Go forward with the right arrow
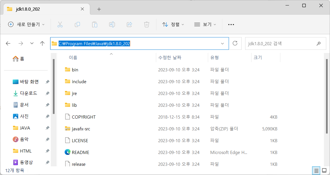This screenshot has height=175, width=330. (x=20, y=43)
